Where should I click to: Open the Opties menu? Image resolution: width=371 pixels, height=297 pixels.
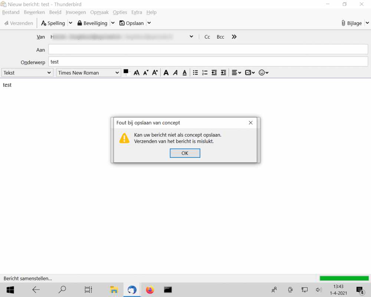[120, 12]
